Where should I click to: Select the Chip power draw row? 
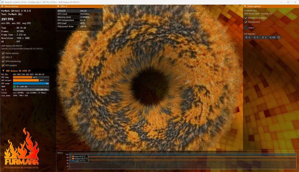[79, 27]
